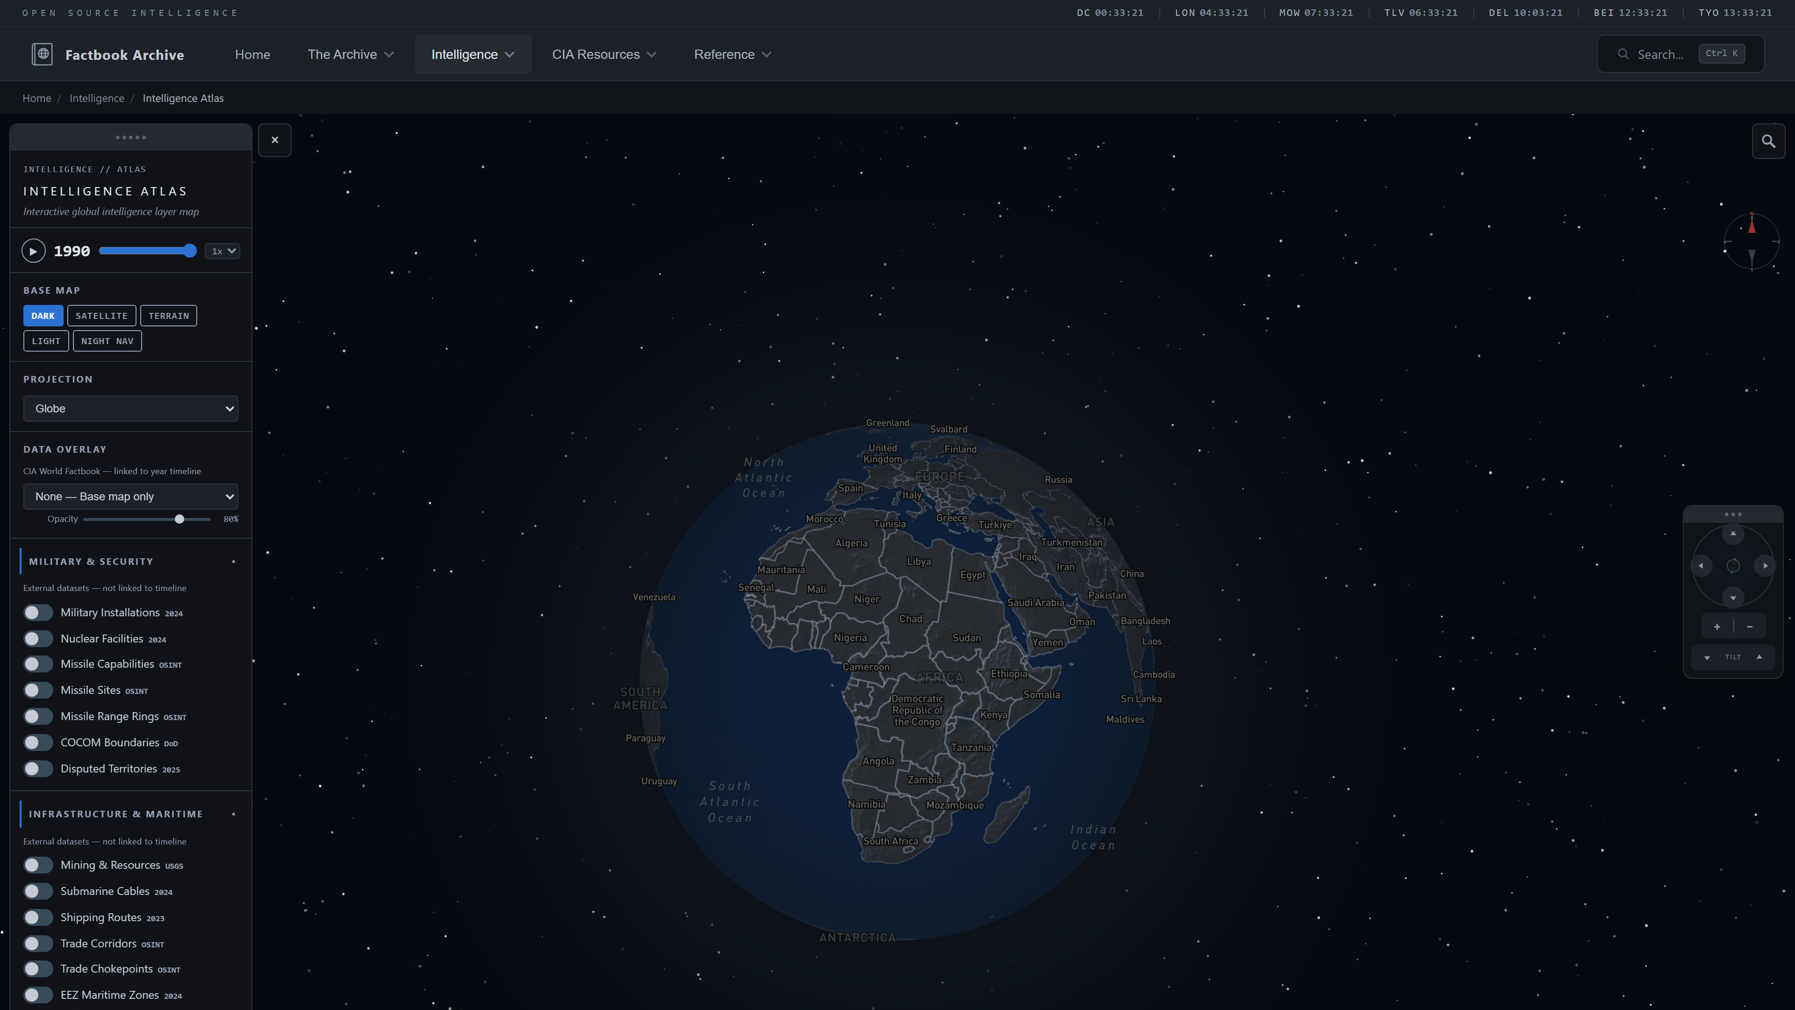This screenshot has height=1010, width=1795.
Task: Open the Projection dropdown set to Globe
Action: pos(130,409)
